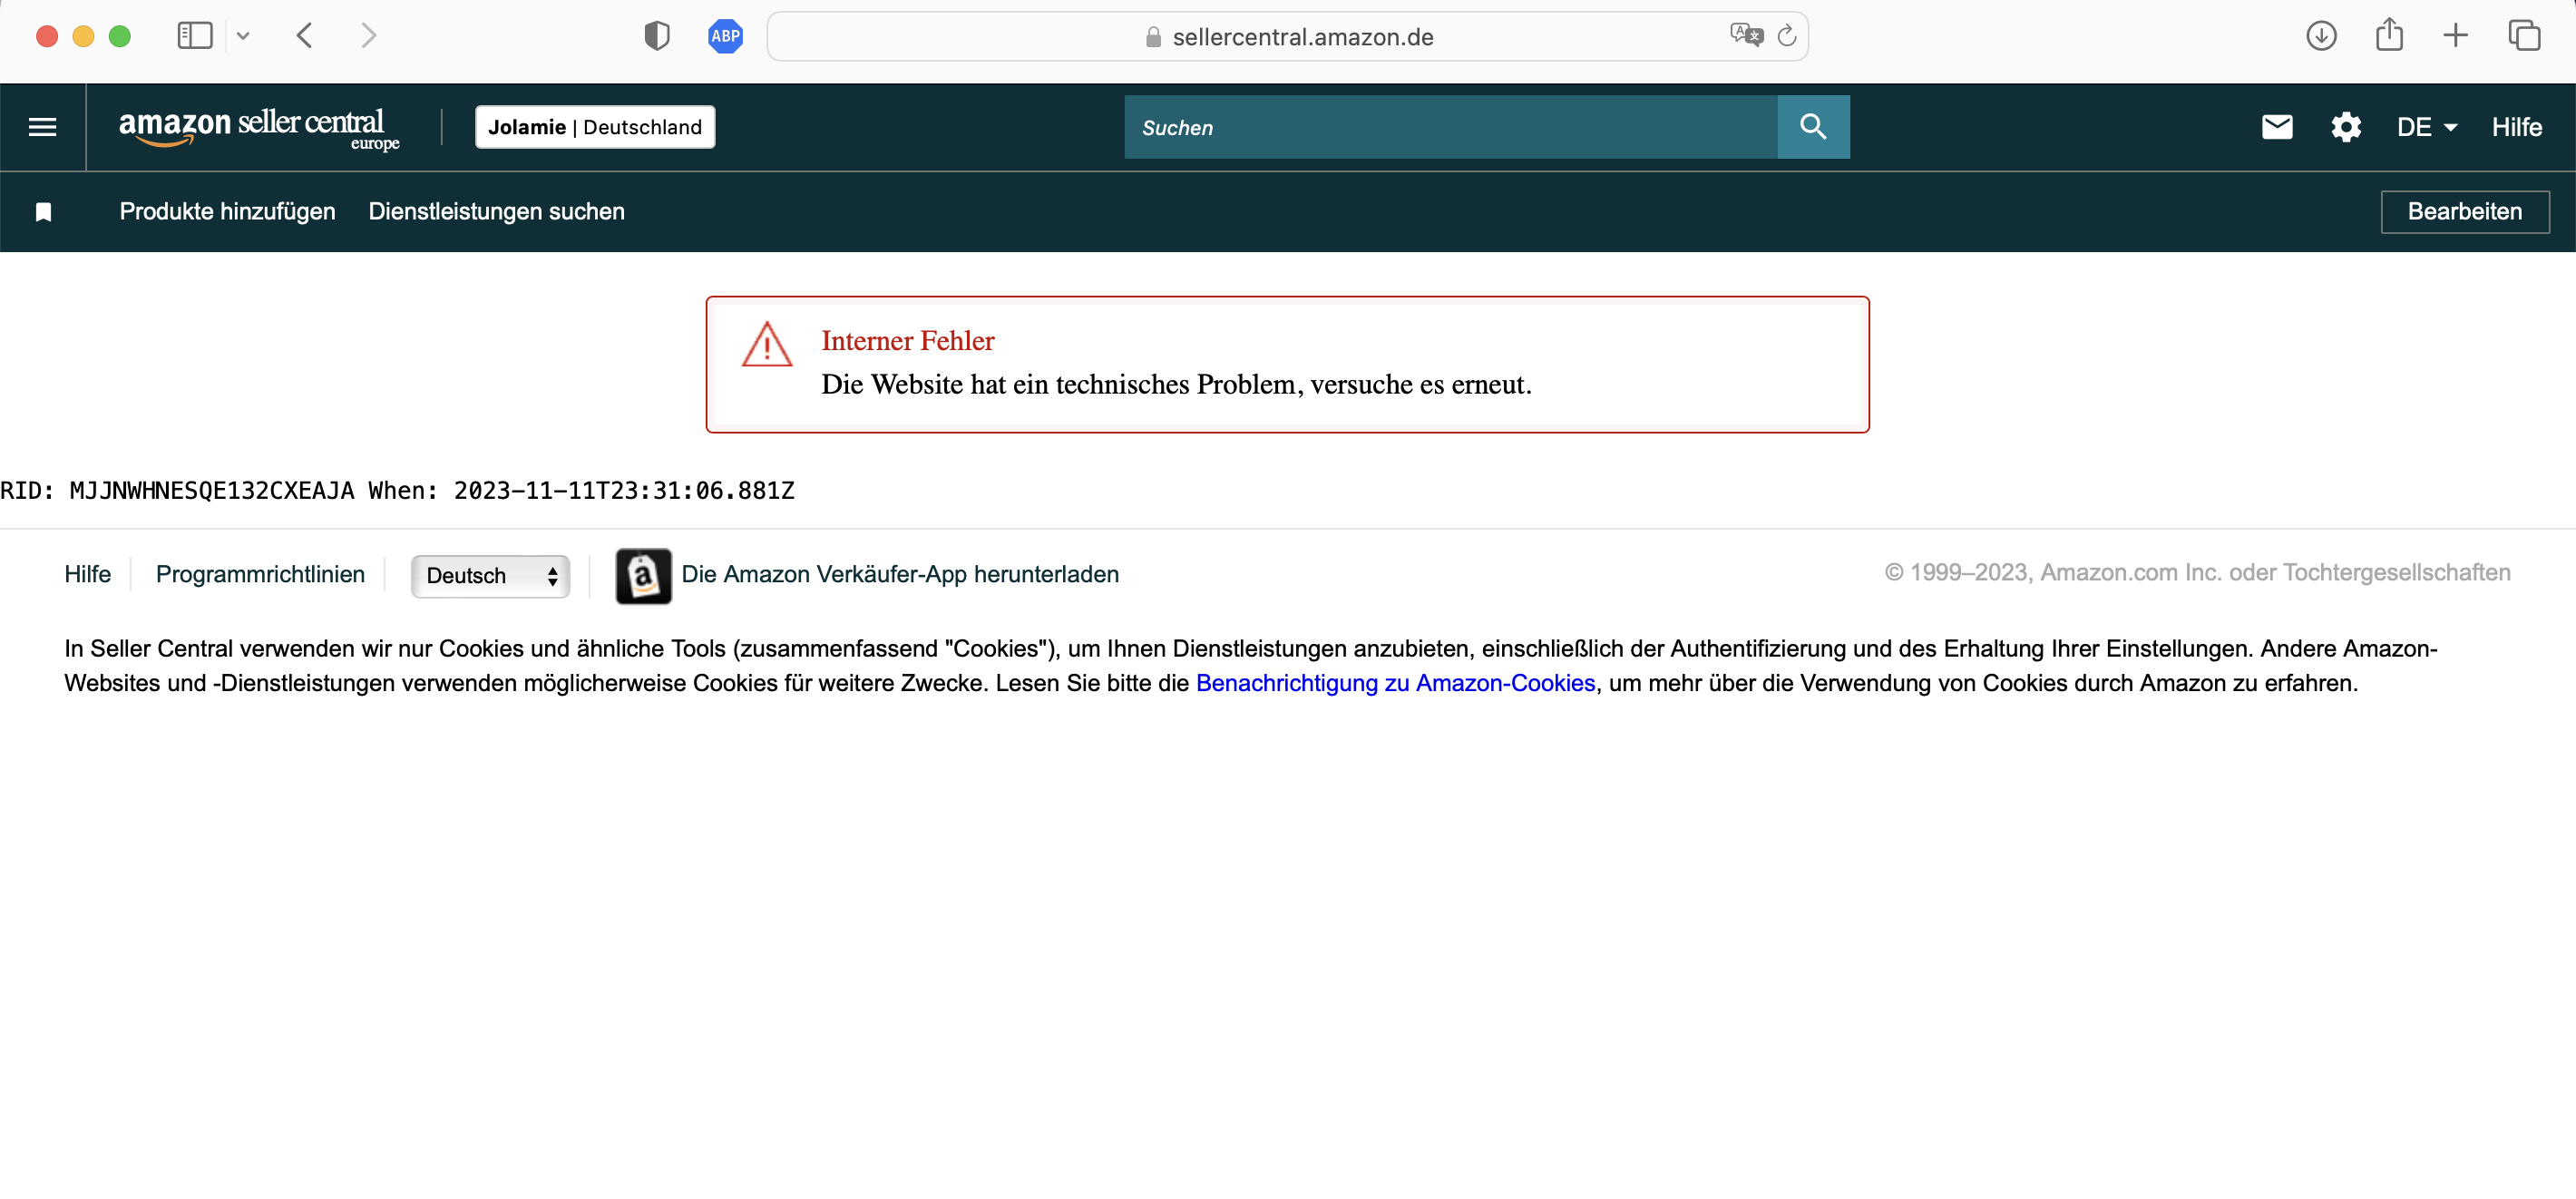Go back with the browser back arrow
Screen dimensions: 2576x1199
coord(305,36)
